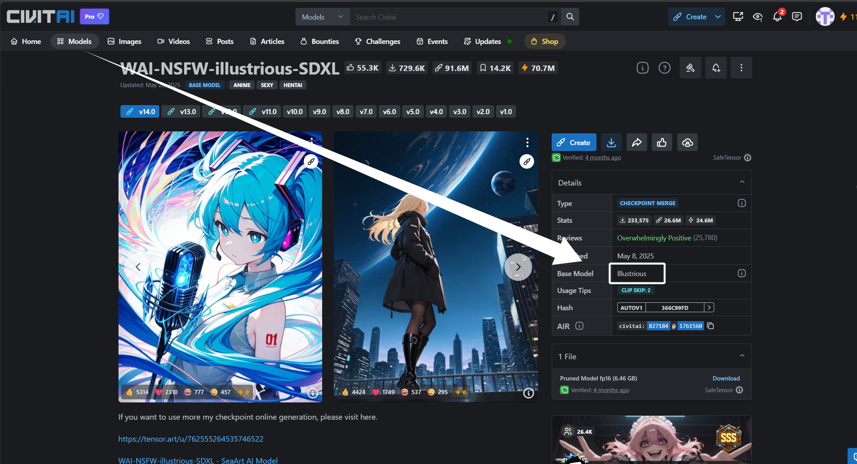Select version v14.0
The height and width of the screenshot is (464, 857).
pyautogui.click(x=140, y=112)
